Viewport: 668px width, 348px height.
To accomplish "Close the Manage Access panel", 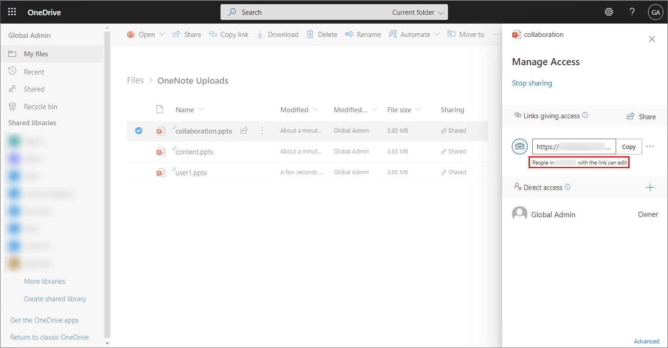I will pyautogui.click(x=652, y=39).
